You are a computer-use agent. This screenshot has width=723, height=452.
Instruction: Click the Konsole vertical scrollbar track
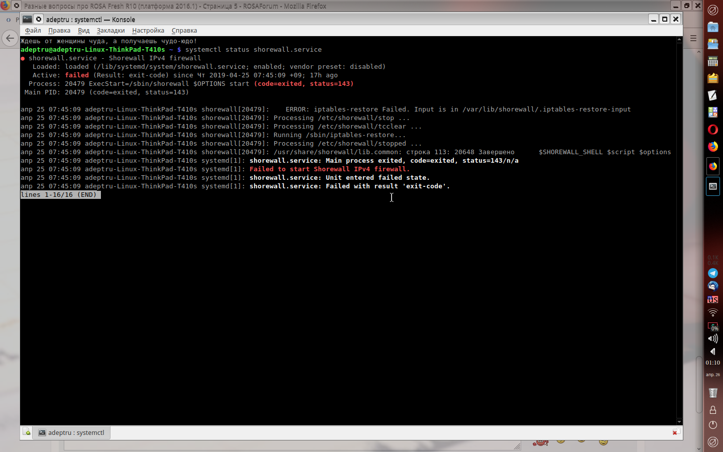pyautogui.click(x=679, y=231)
